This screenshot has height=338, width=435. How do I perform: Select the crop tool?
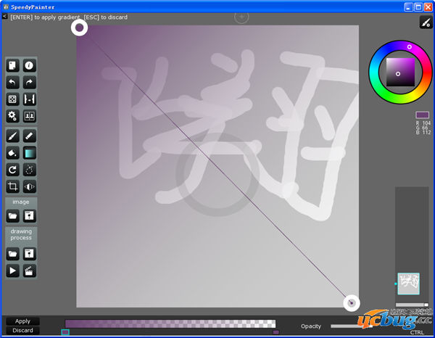pos(12,186)
